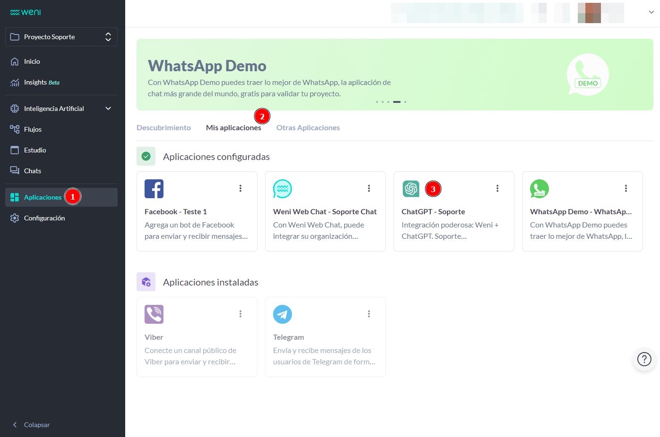Switch to the Otras Aplicaciones tab
This screenshot has height=437, width=660.
pos(308,128)
